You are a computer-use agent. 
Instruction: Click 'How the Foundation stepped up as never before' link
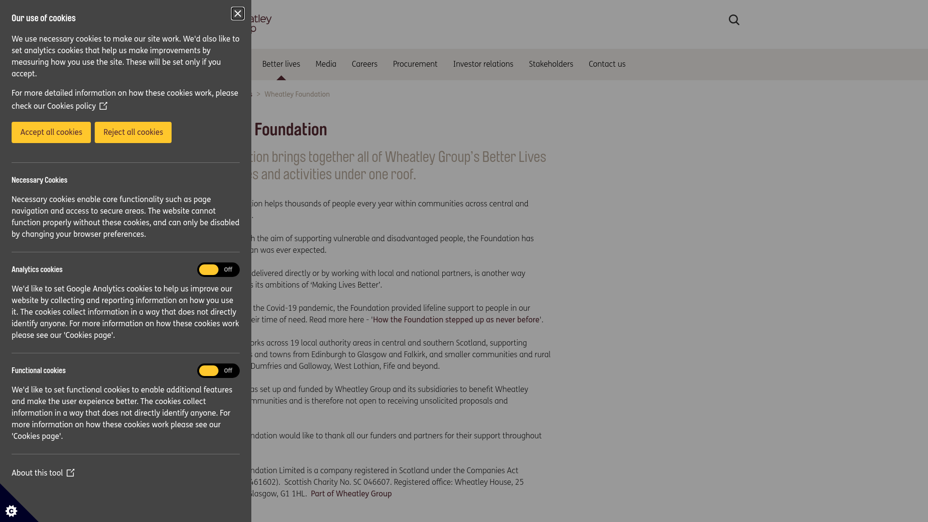pyautogui.click(x=457, y=319)
